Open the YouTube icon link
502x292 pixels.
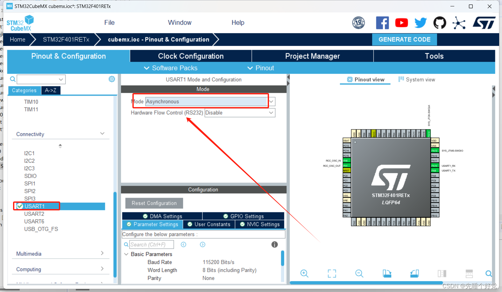coord(402,23)
